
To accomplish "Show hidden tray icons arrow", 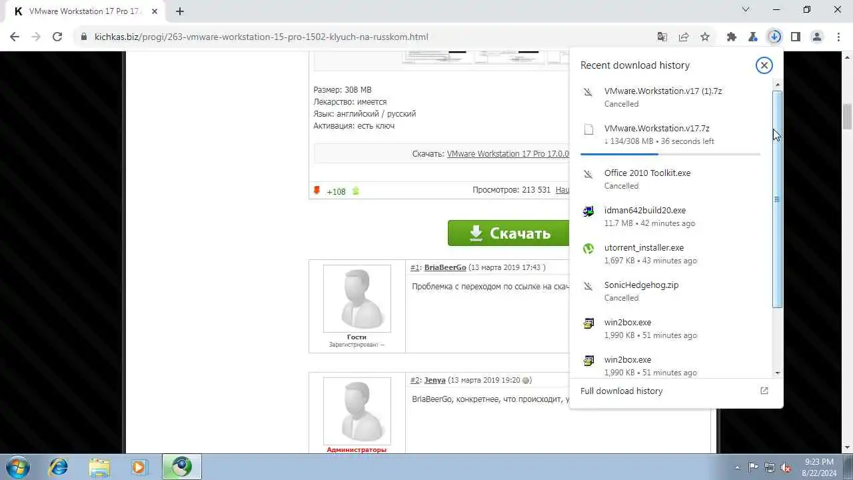I will point(737,467).
